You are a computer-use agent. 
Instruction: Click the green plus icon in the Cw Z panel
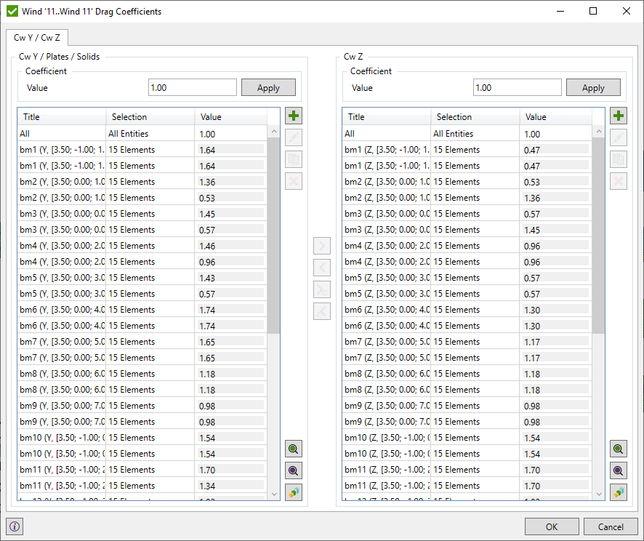(619, 115)
